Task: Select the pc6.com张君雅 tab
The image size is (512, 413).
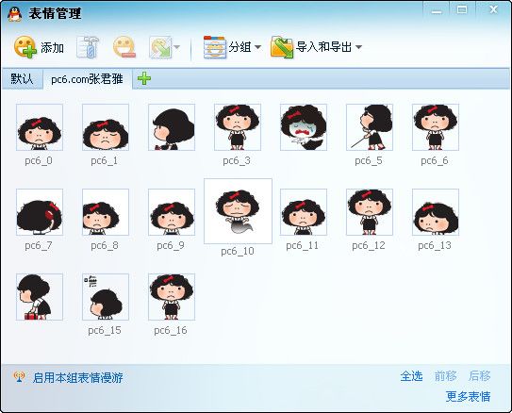Action: [x=87, y=79]
